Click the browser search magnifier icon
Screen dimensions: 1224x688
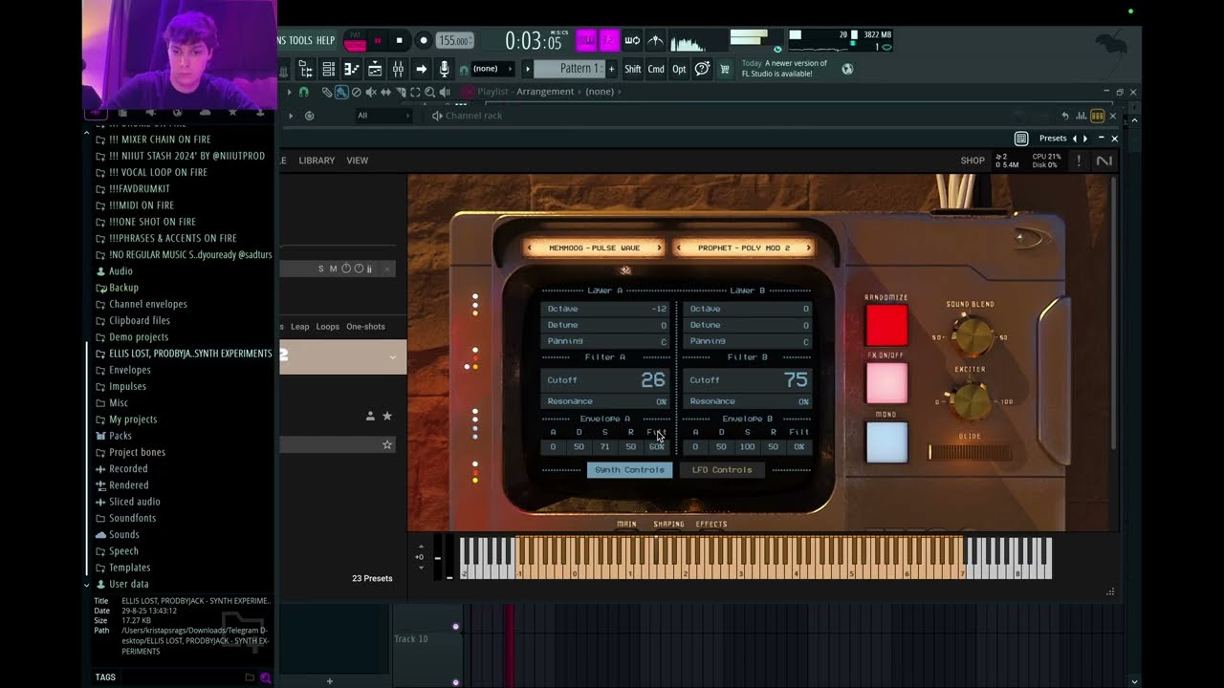(x=265, y=677)
